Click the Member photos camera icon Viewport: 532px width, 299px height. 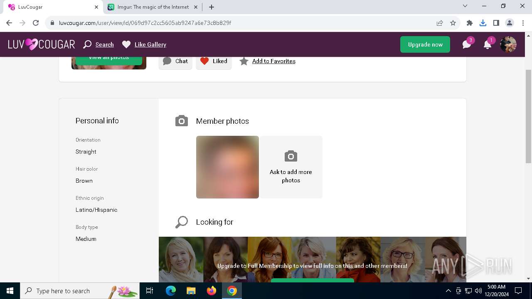[182, 121]
